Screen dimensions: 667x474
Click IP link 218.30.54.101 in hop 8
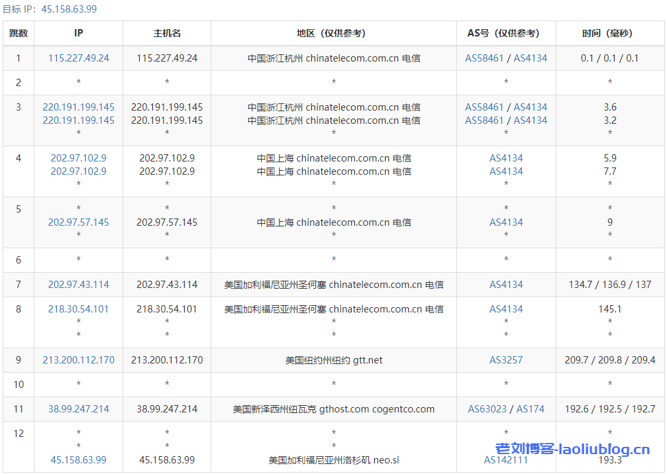click(x=78, y=309)
